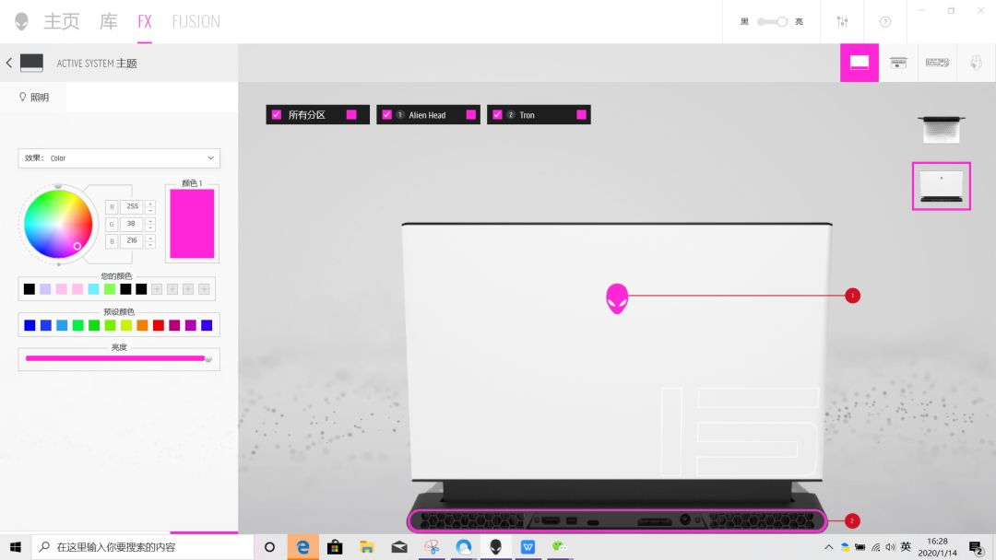
Task: Choose the orange preset color
Action: point(142,325)
